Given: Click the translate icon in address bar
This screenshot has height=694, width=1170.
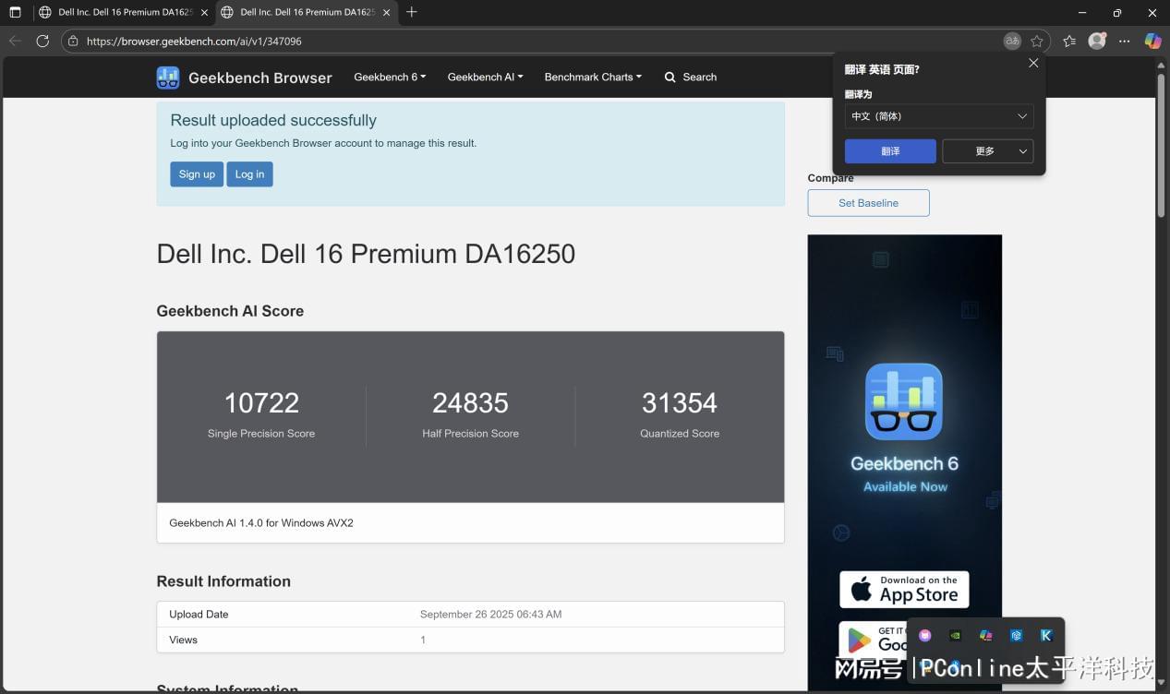Looking at the screenshot, I should pos(1012,41).
